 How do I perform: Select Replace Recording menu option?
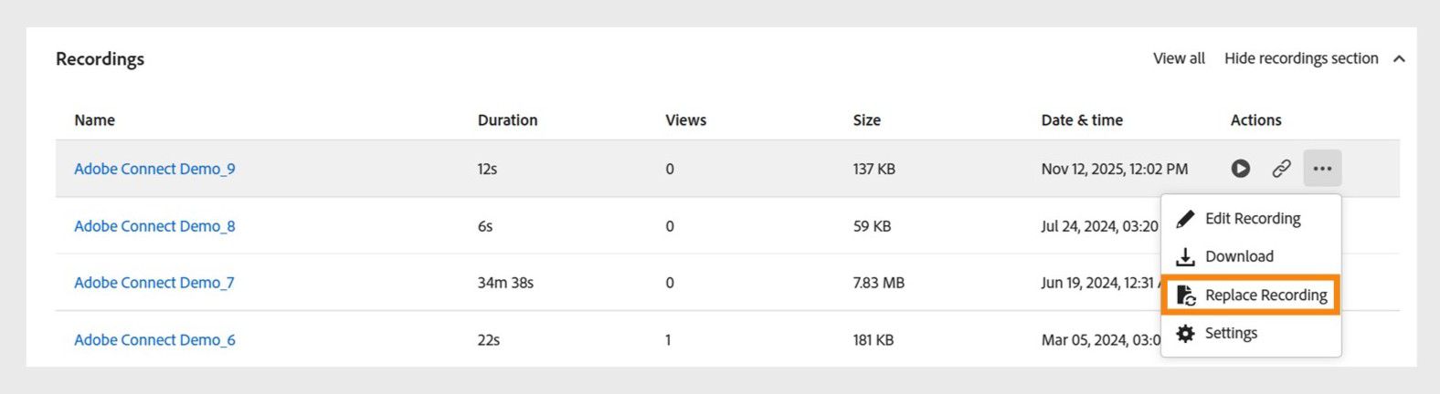tap(1265, 295)
